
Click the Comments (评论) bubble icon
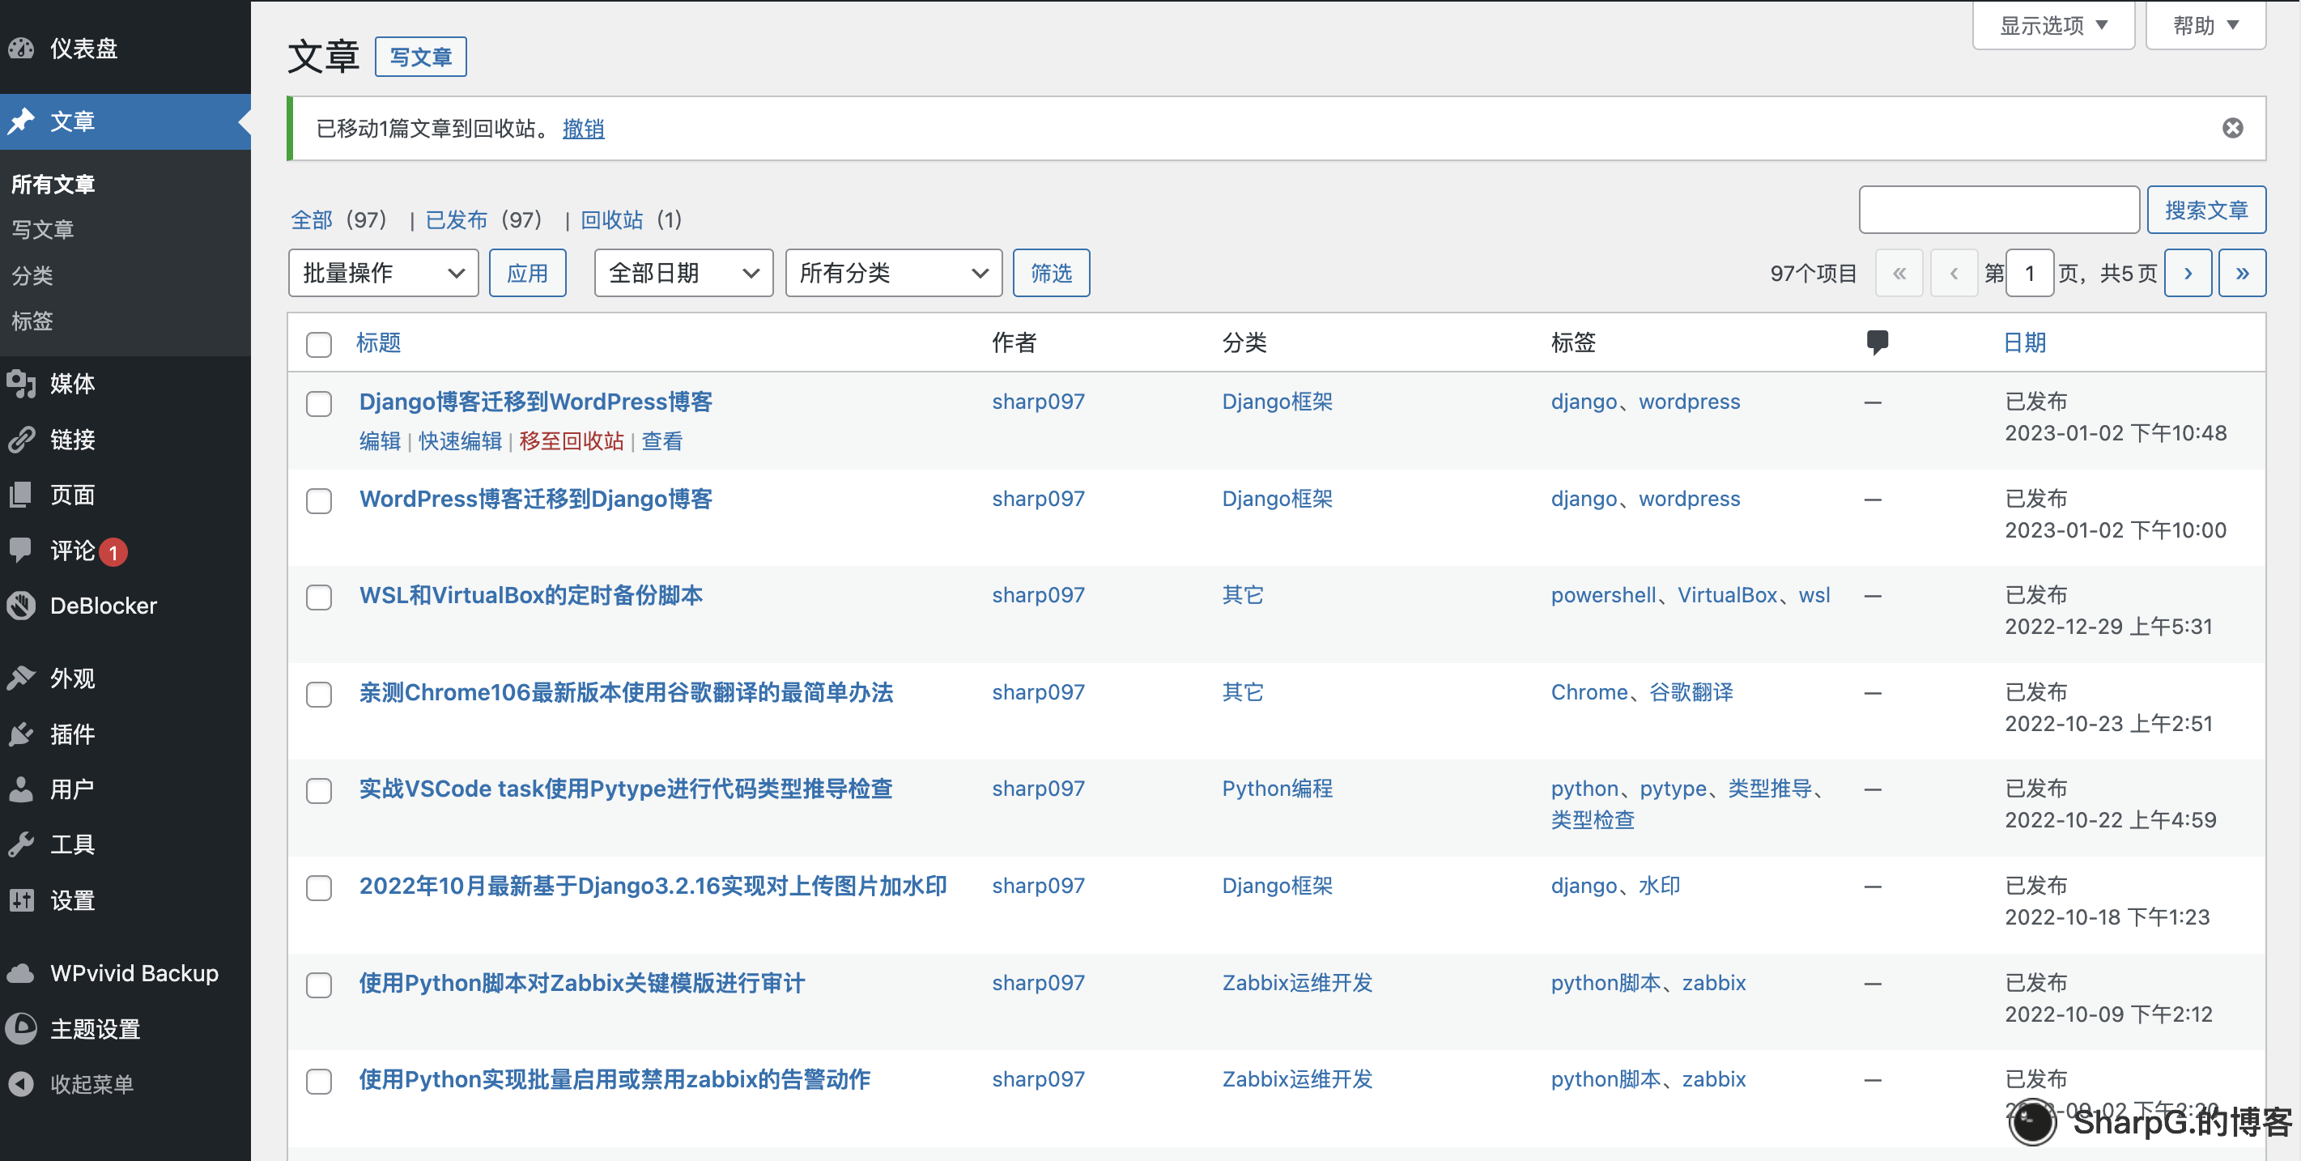click(21, 550)
